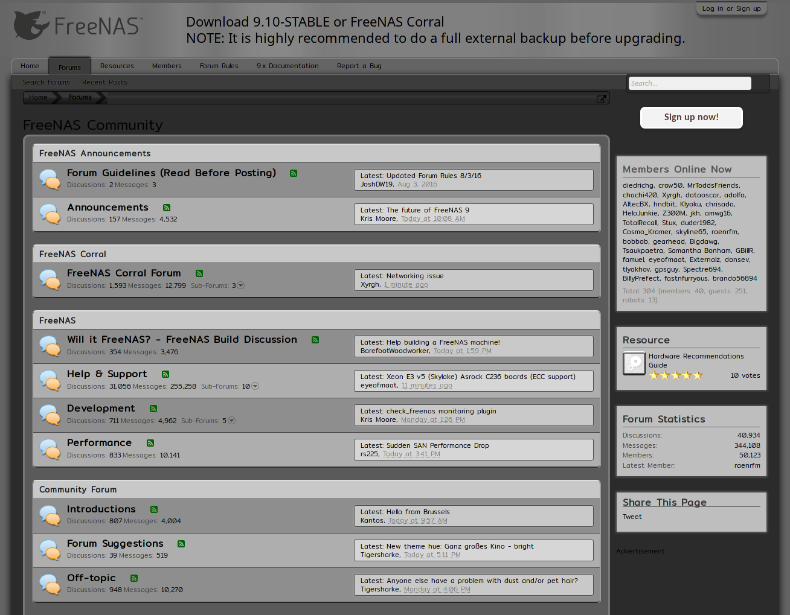Click the Will it FreeNAS bubble icon
Viewport: 790px width, 615px height.
50,346
